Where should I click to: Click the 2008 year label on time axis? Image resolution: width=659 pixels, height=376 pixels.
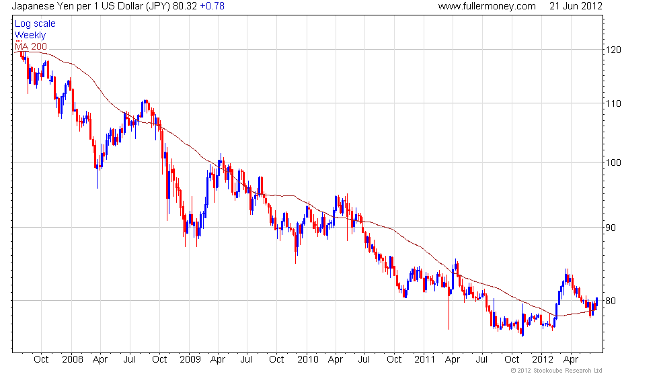pos(73,360)
